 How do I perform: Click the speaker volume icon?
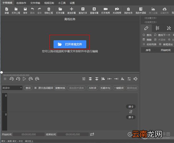135,79
